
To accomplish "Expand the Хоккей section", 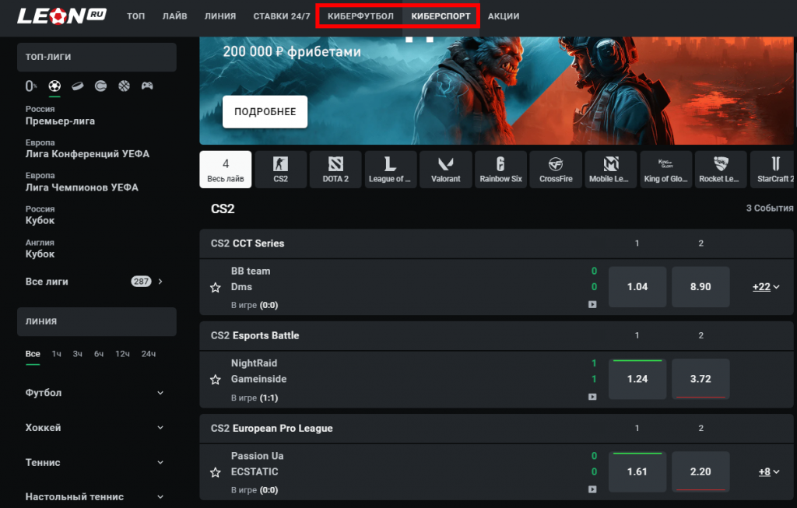I will pos(96,428).
